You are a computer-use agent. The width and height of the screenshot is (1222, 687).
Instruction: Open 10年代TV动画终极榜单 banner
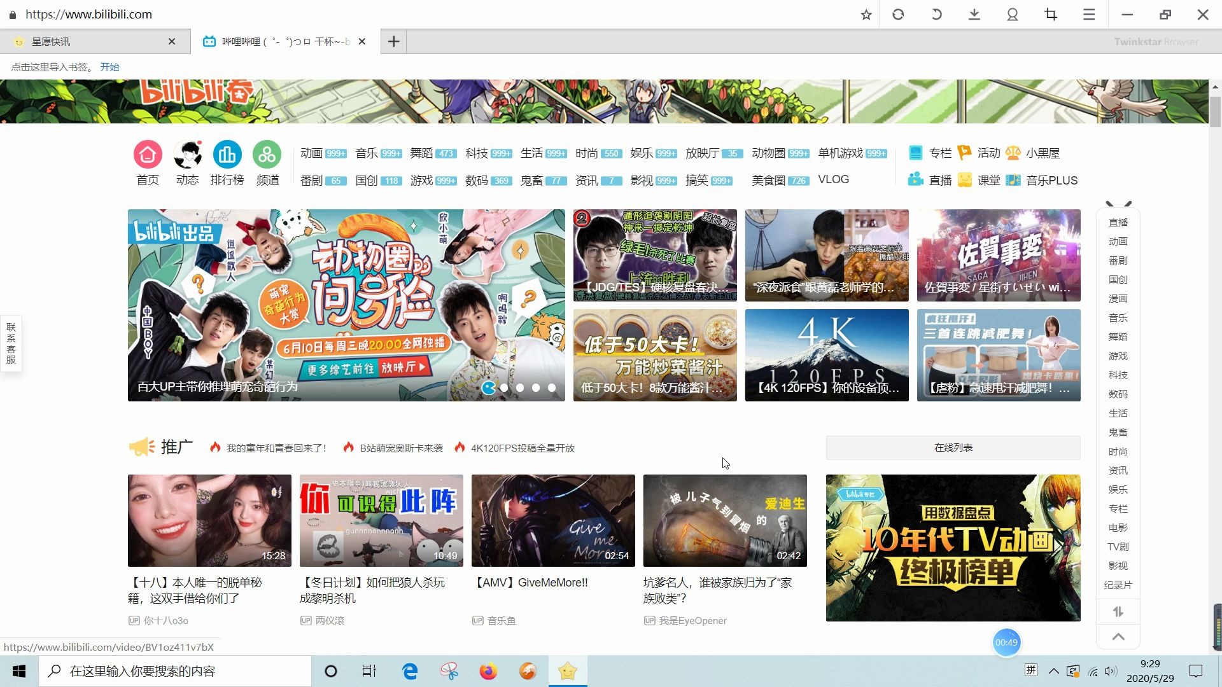(x=953, y=548)
